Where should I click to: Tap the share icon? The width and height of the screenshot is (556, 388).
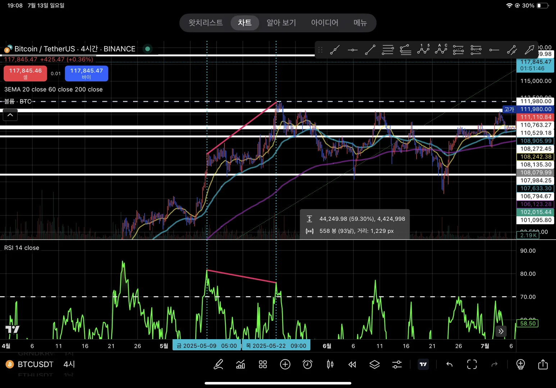(x=543, y=364)
